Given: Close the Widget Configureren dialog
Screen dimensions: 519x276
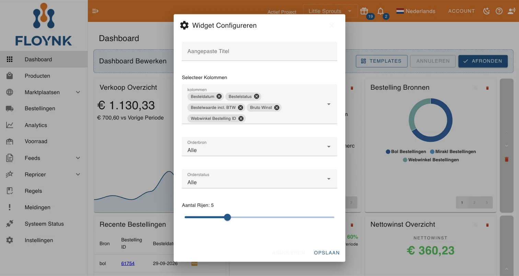Looking at the screenshot, I should point(332,25).
